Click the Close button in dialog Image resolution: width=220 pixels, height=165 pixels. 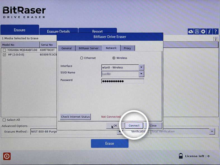153,125
